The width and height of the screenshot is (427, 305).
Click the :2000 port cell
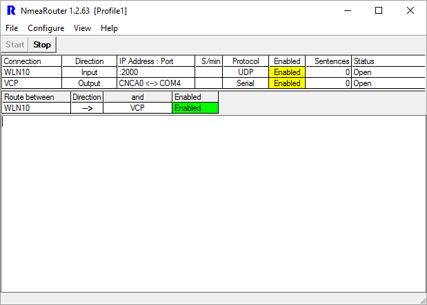[x=156, y=72]
